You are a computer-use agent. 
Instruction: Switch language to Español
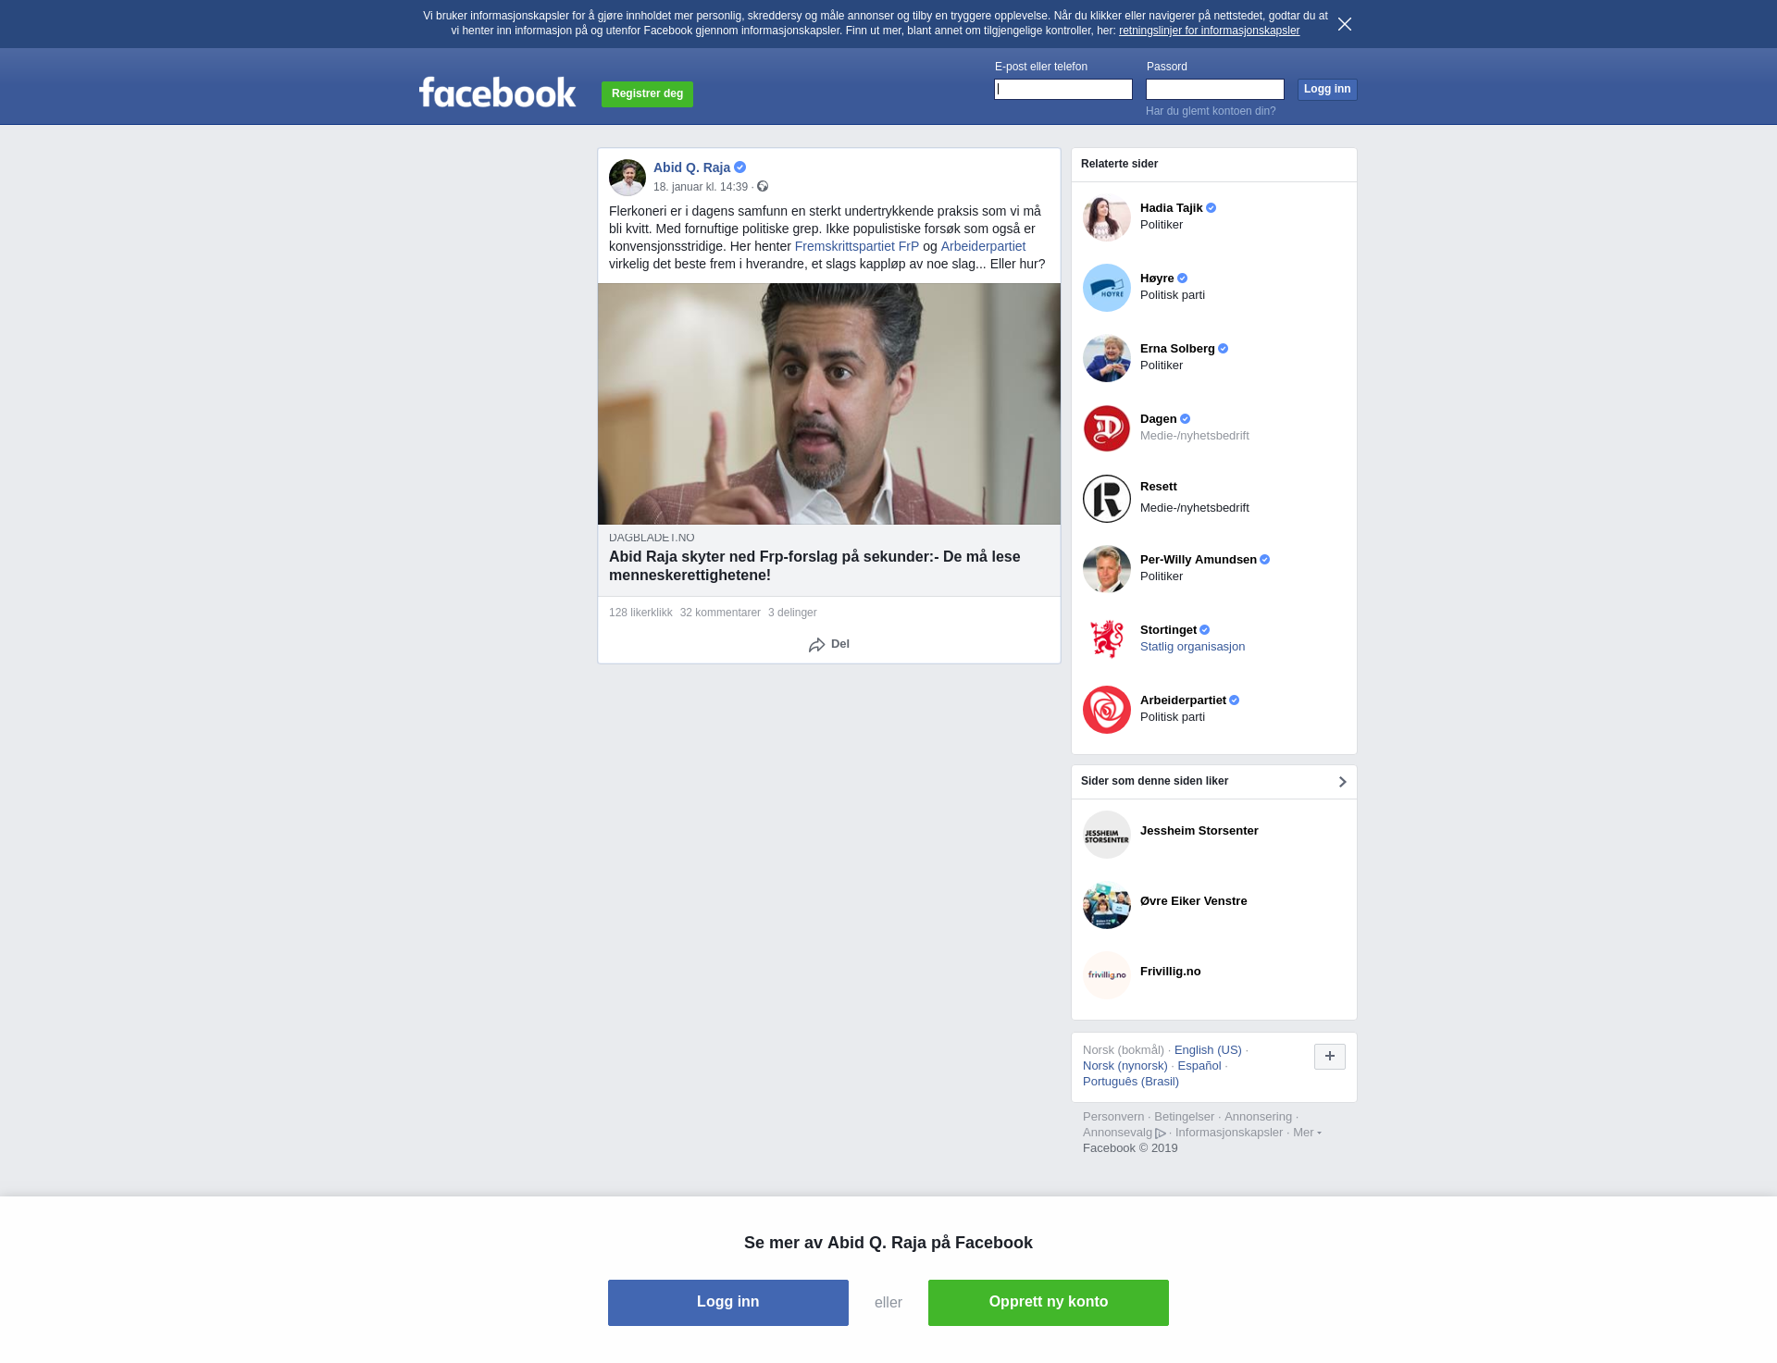[1199, 1066]
